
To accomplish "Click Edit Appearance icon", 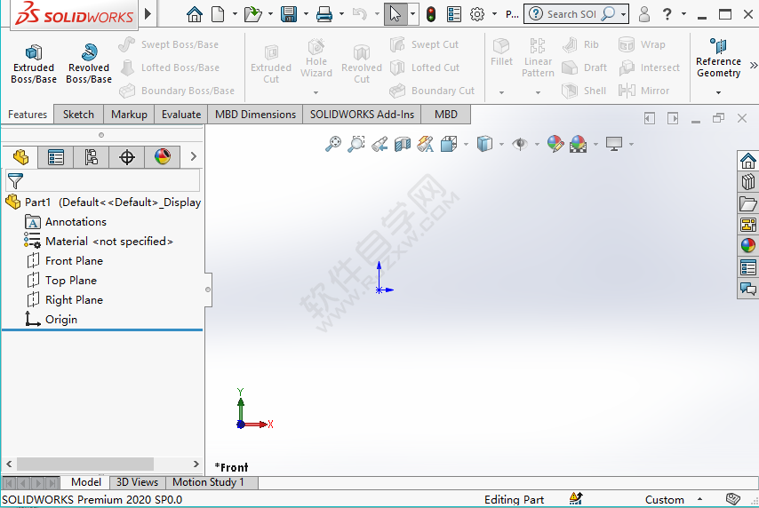I will pos(555,144).
